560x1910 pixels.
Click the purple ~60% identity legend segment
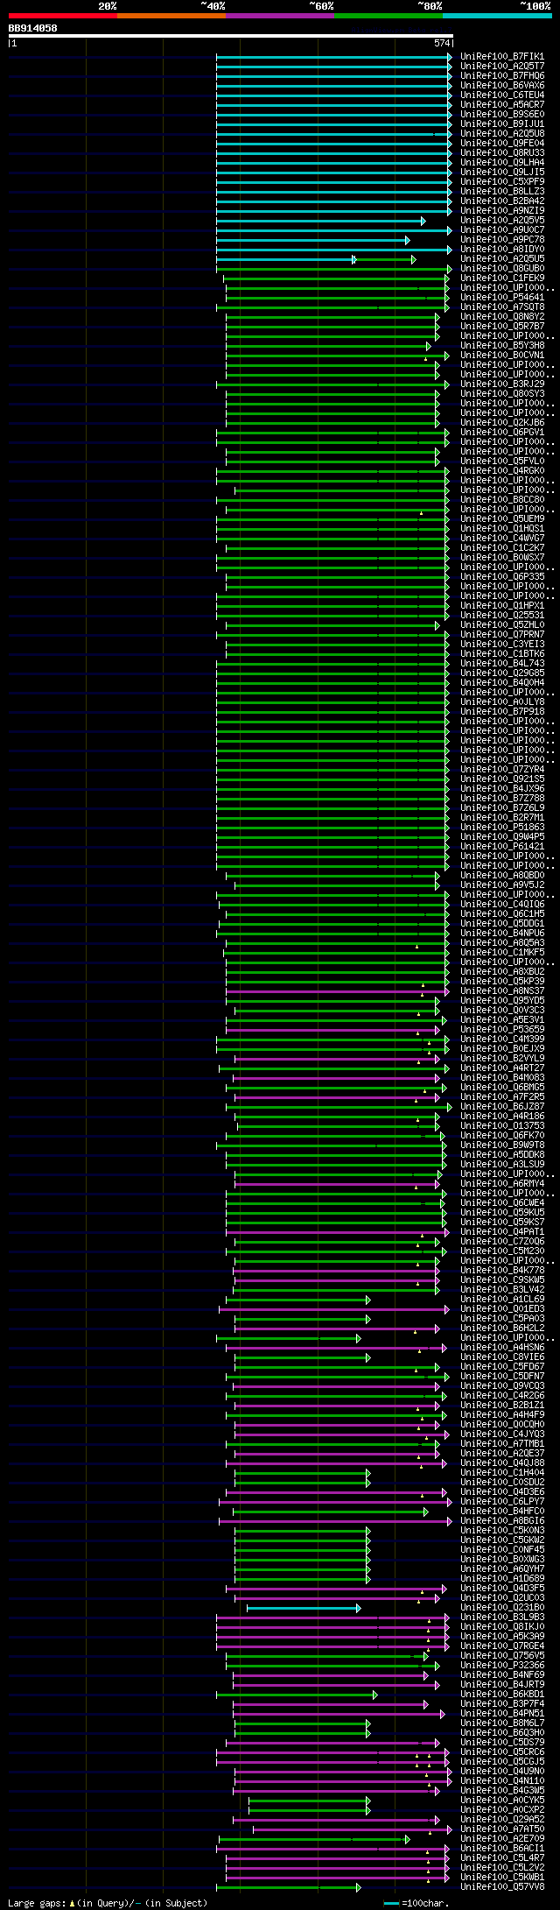pyautogui.click(x=280, y=16)
